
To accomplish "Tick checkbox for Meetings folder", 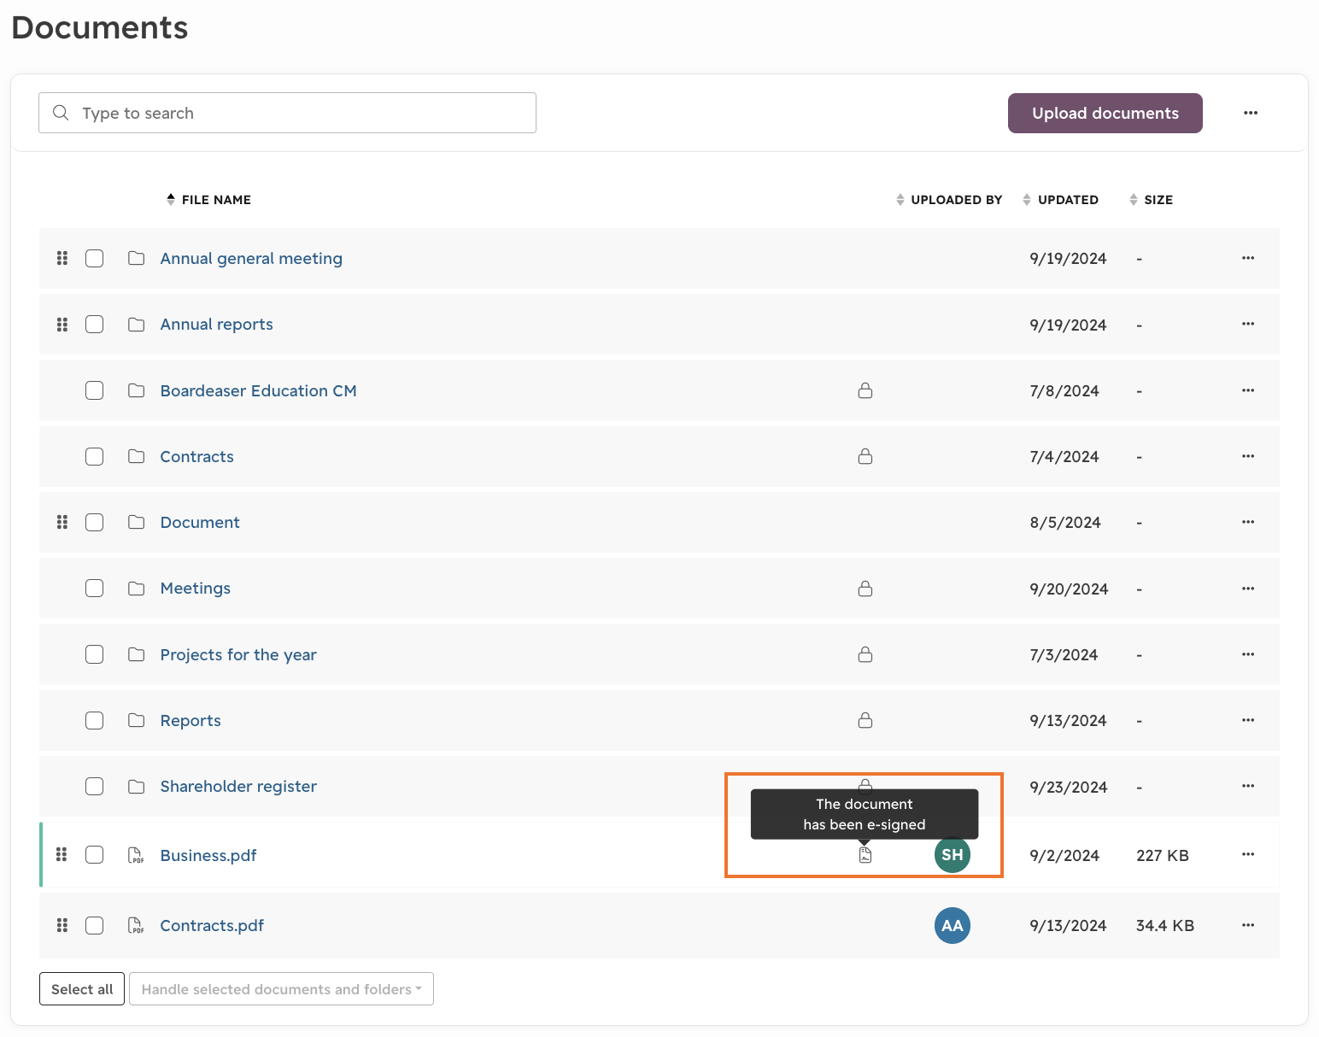I will tap(95, 589).
